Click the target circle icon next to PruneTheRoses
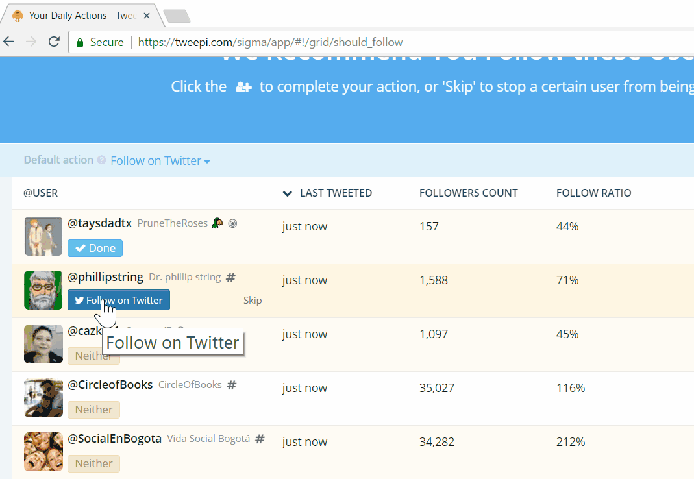This screenshot has width=694, height=479. point(232,223)
